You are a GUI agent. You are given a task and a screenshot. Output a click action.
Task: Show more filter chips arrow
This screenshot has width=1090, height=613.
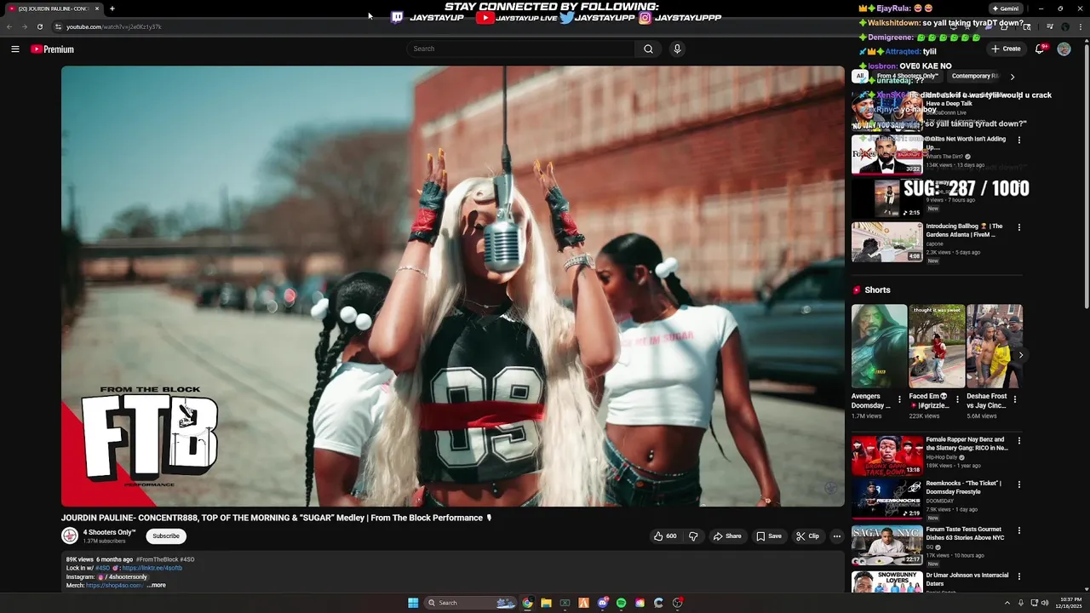tap(1013, 77)
